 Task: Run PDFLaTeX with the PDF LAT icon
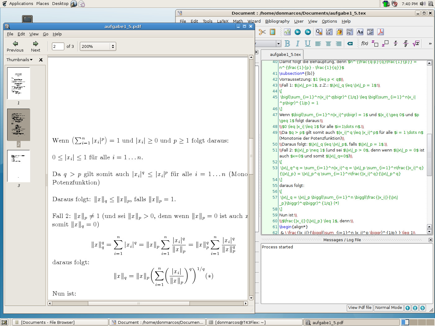(370, 32)
